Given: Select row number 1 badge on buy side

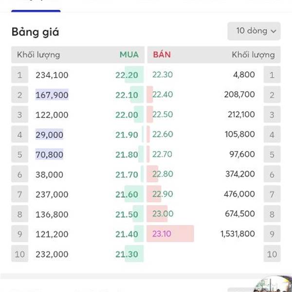Looking at the screenshot, I should pyautogui.click(x=20, y=74).
